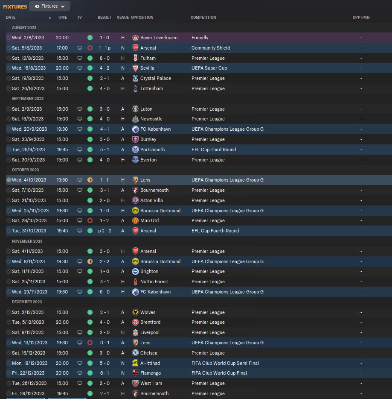This screenshot has width=392, height=399.
Task: Sort by the OPPOSITION column header
Action: point(142,18)
